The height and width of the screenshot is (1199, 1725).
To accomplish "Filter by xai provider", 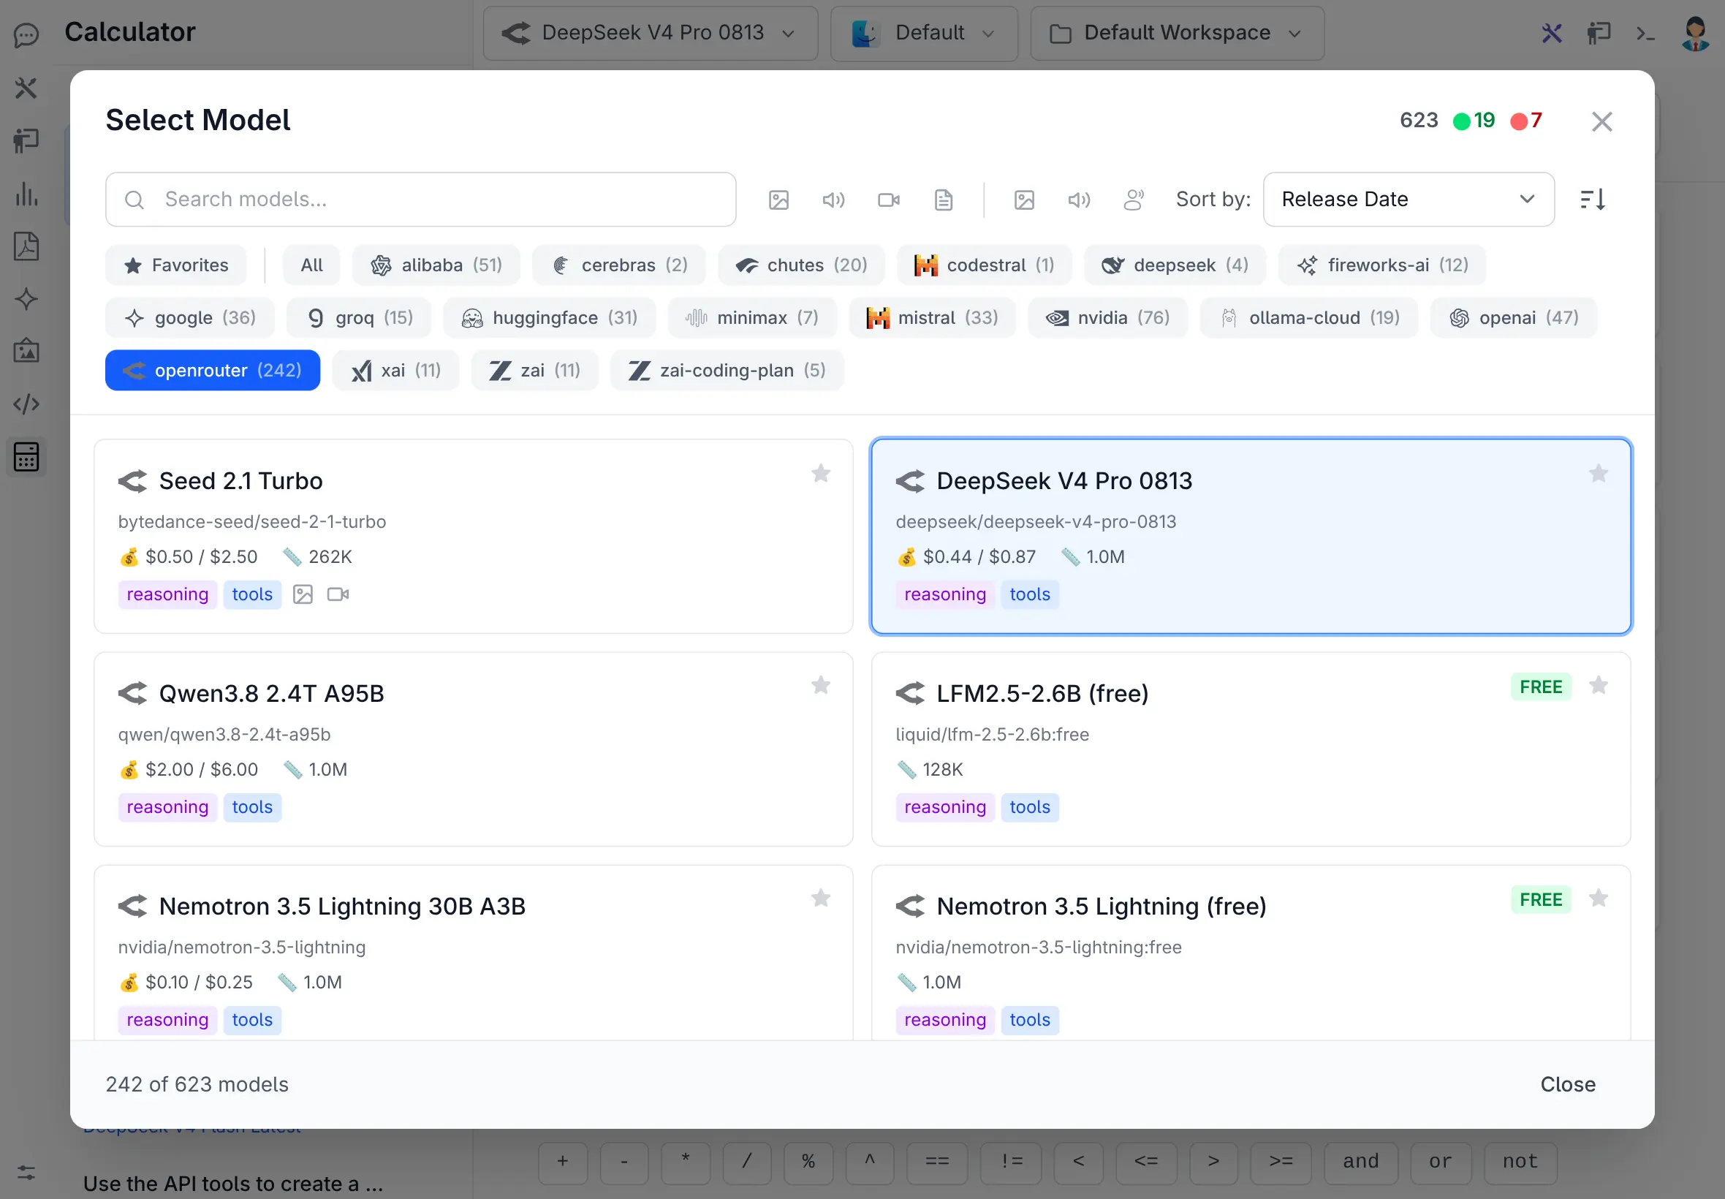I will pyautogui.click(x=395, y=371).
